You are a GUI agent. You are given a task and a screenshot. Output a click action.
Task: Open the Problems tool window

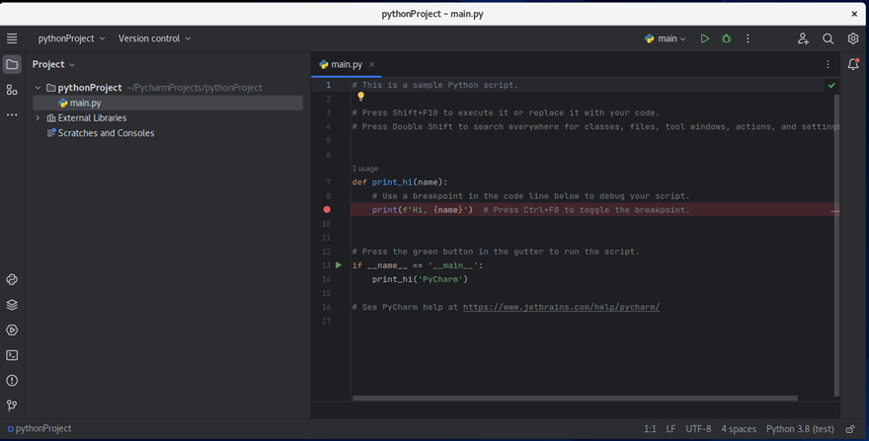click(12, 381)
